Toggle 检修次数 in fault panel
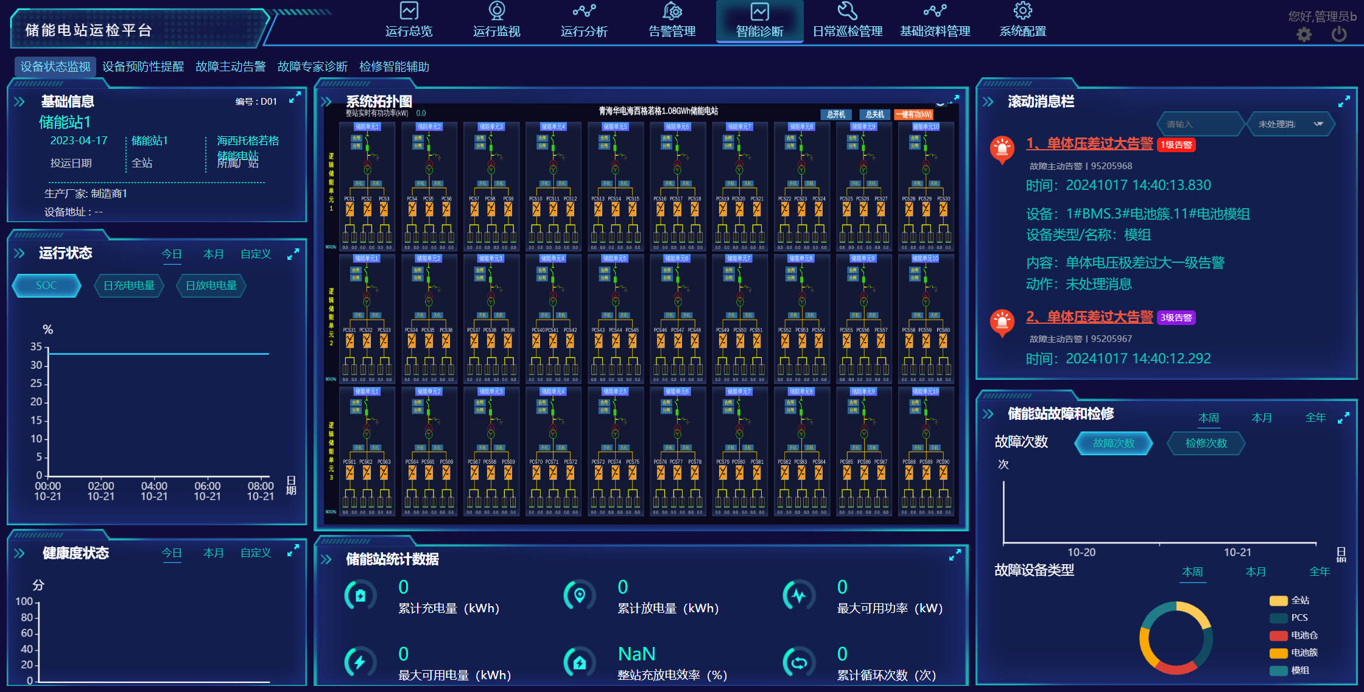This screenshot has height=692, width=1364. click(x=1206, y=443)
